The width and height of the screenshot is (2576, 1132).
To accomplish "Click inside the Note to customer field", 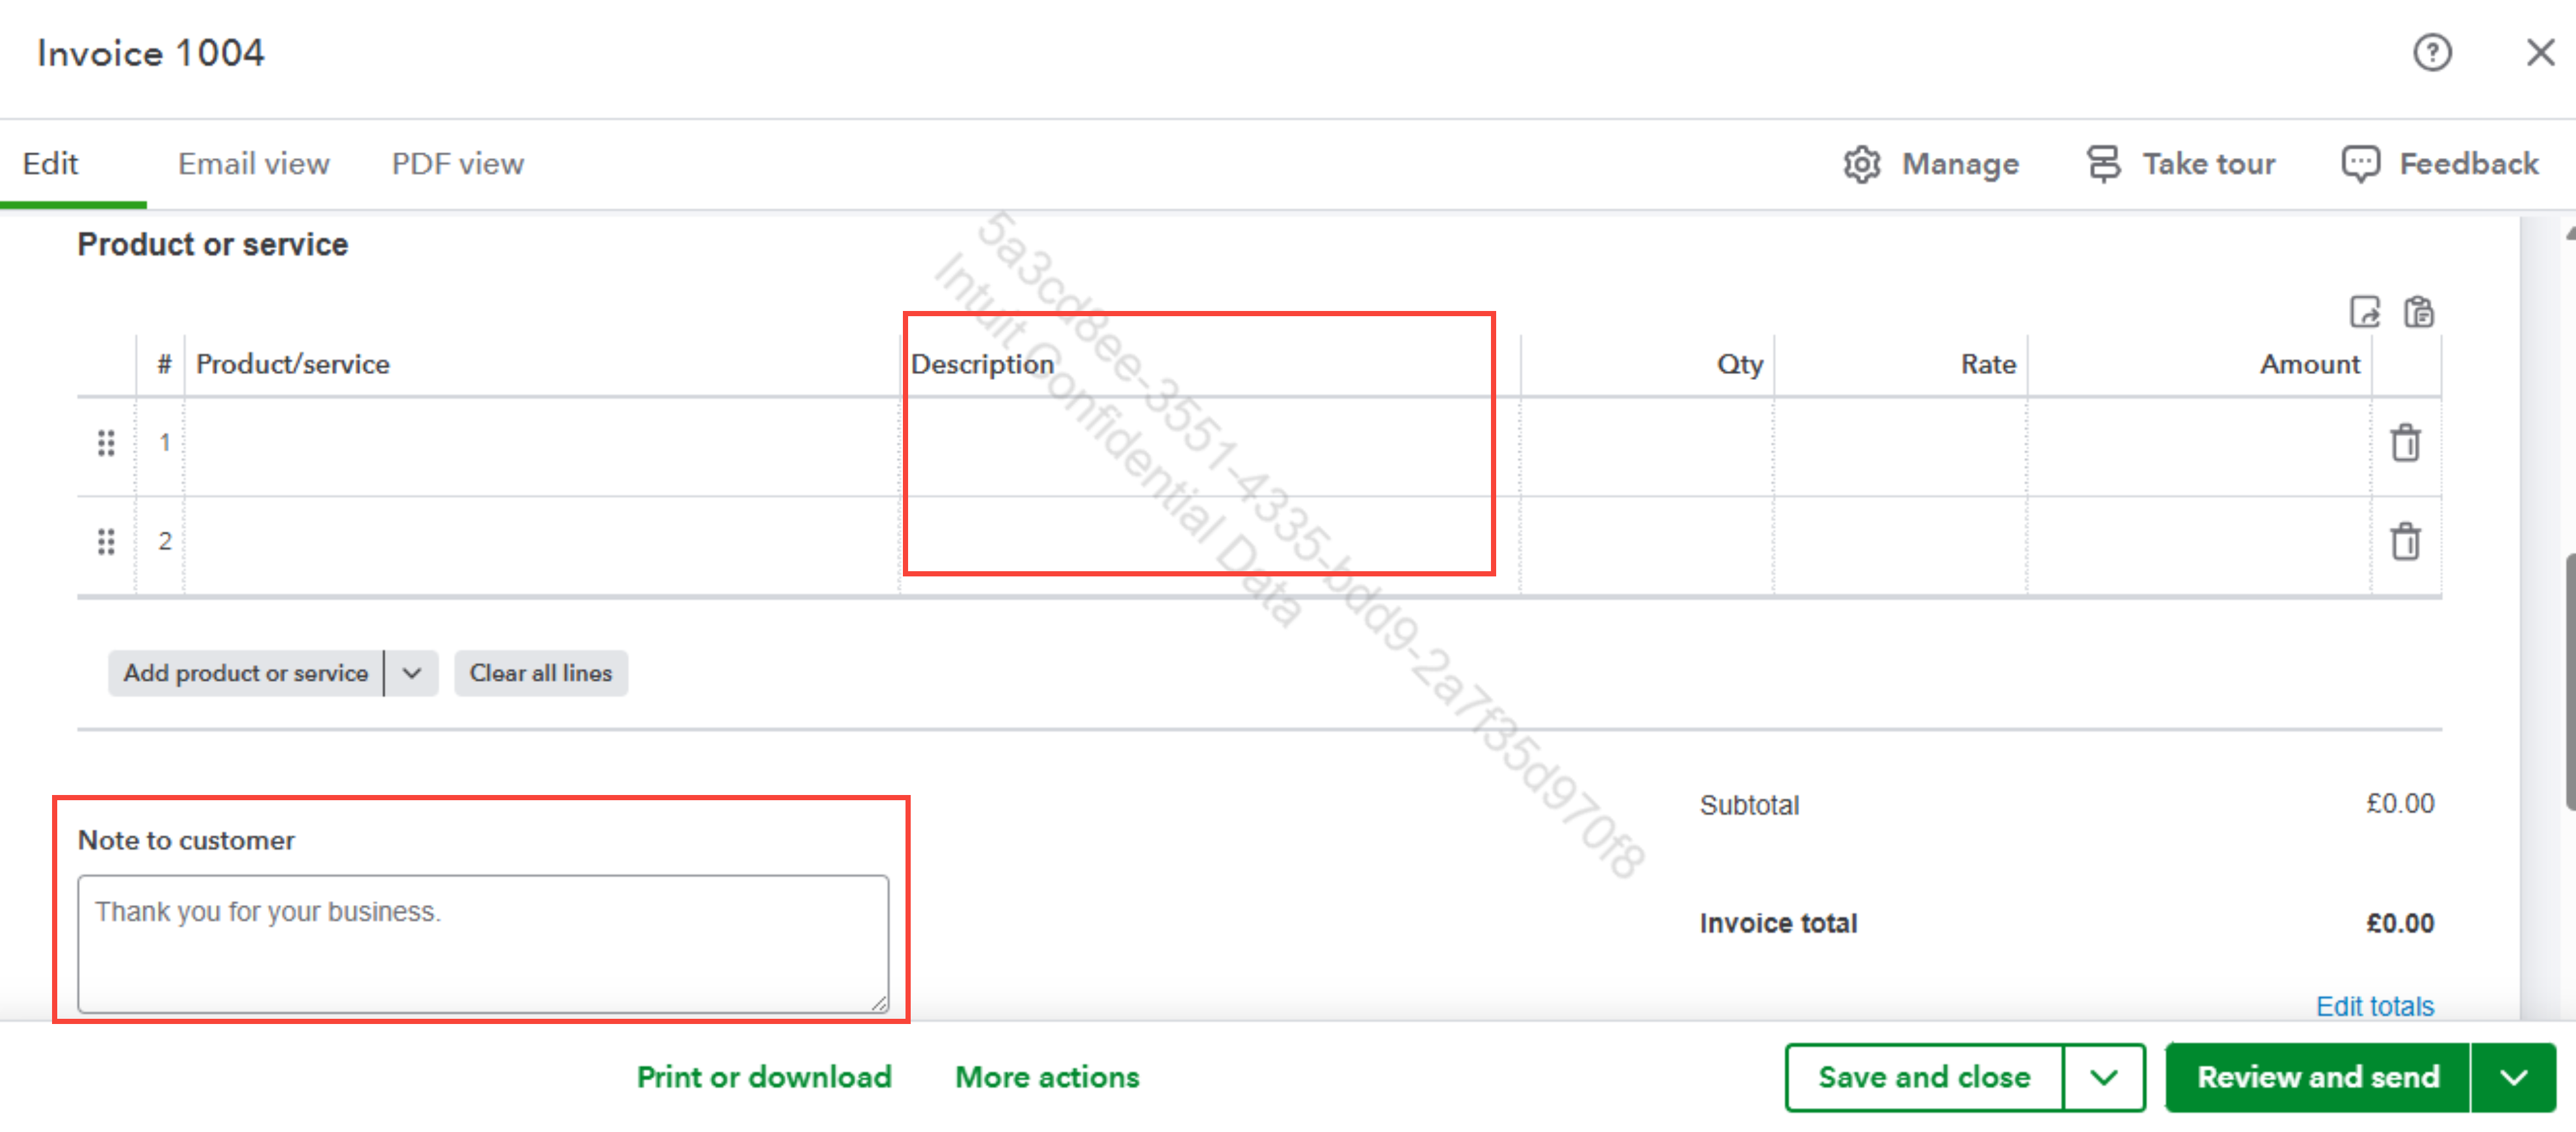I will point(482,943).
